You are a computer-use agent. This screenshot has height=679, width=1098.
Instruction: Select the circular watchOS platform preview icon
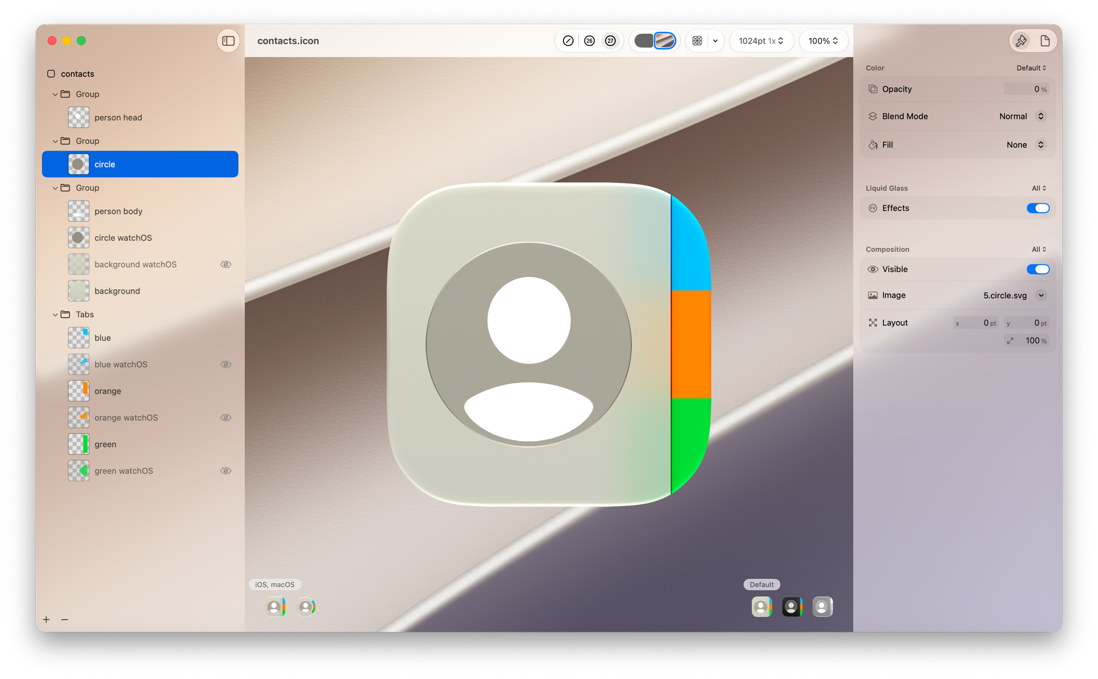click(x=306, y=607)
